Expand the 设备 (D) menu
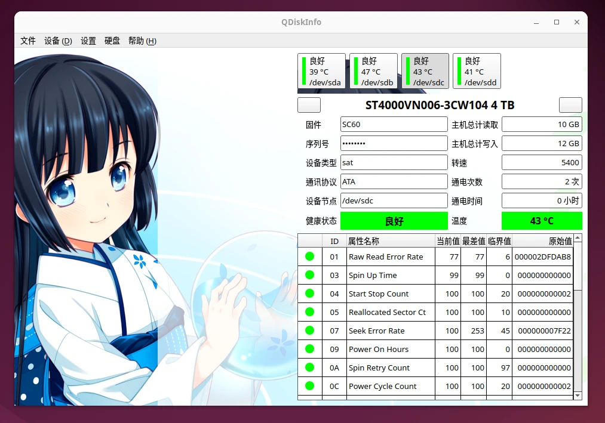The width and height of the screenshot is (605, 423). (58, 41)
